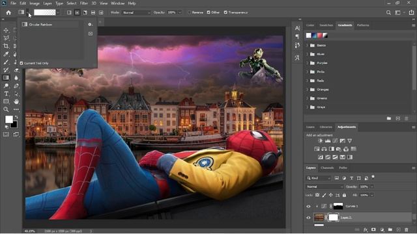Open gradient picker dropdown arrow
This screenshot has width=417, height=234.
[58, 12]
